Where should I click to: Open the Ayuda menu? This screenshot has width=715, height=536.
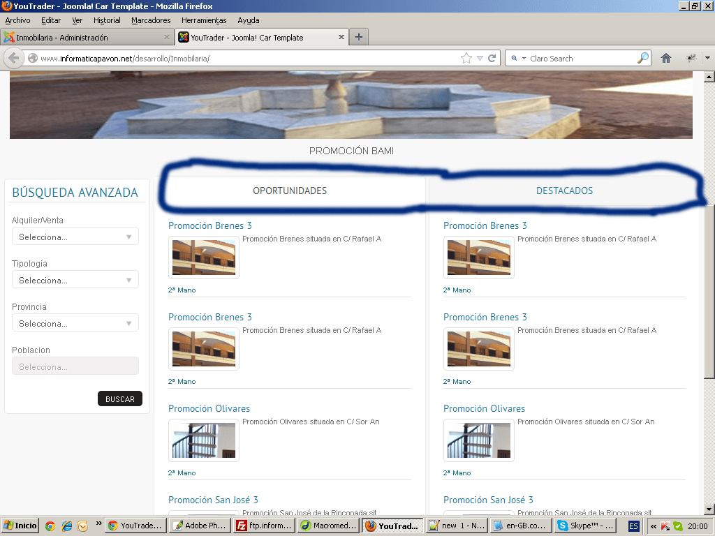coord(249,20)
